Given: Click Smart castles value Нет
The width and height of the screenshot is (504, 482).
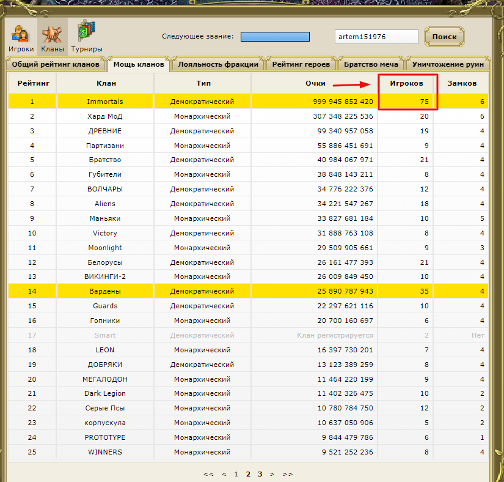Looking at the screenshot, I should 478,336.
